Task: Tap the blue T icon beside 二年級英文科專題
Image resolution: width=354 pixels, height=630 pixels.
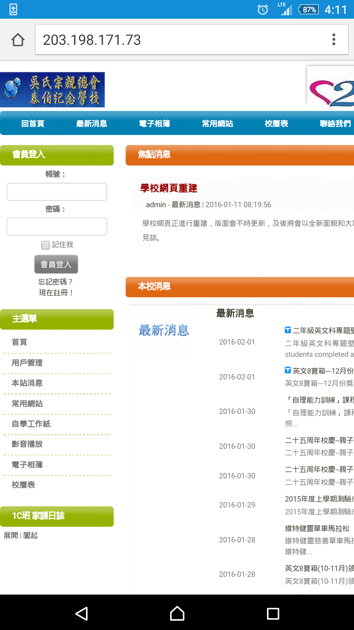Action: coord(288,330)
